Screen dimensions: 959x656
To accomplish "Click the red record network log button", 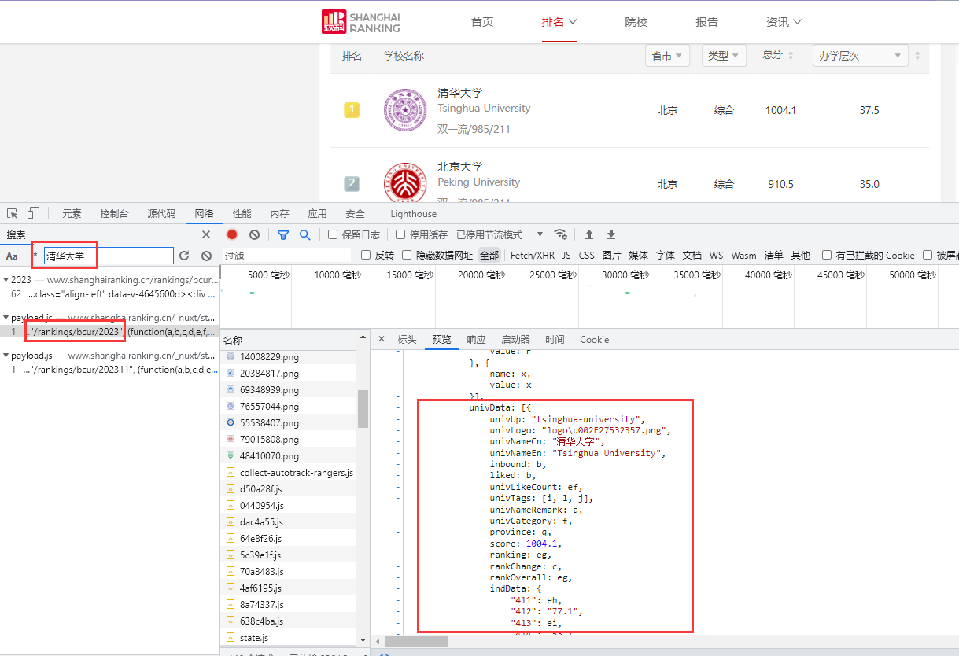I will click(232, 234).
